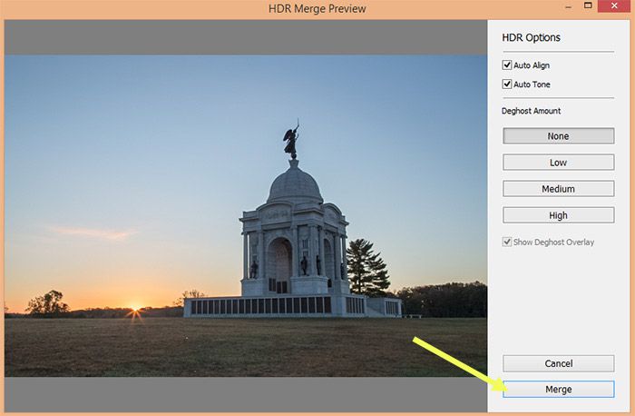This screenshot has width=635, height=416.
Task: Set Deghost Amount to Low
Action: tap(558, 163)
